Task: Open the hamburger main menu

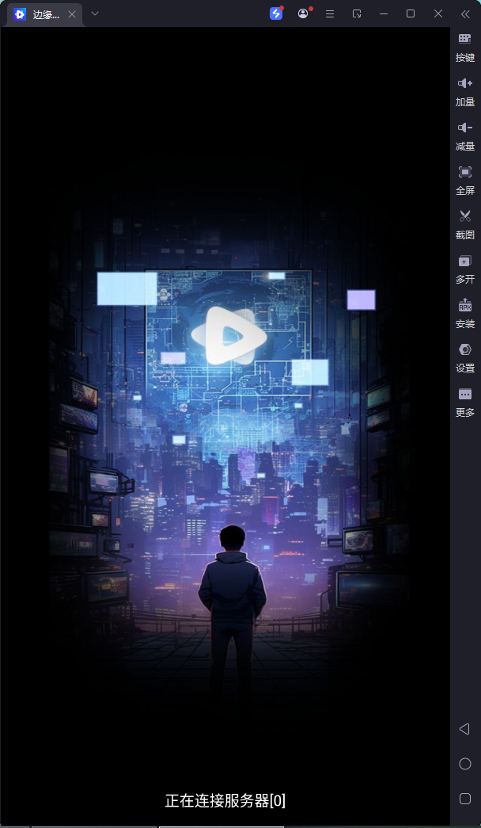Action: click(330, 13)
